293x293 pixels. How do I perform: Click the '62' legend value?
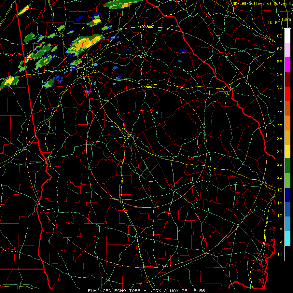coord(280,49)
